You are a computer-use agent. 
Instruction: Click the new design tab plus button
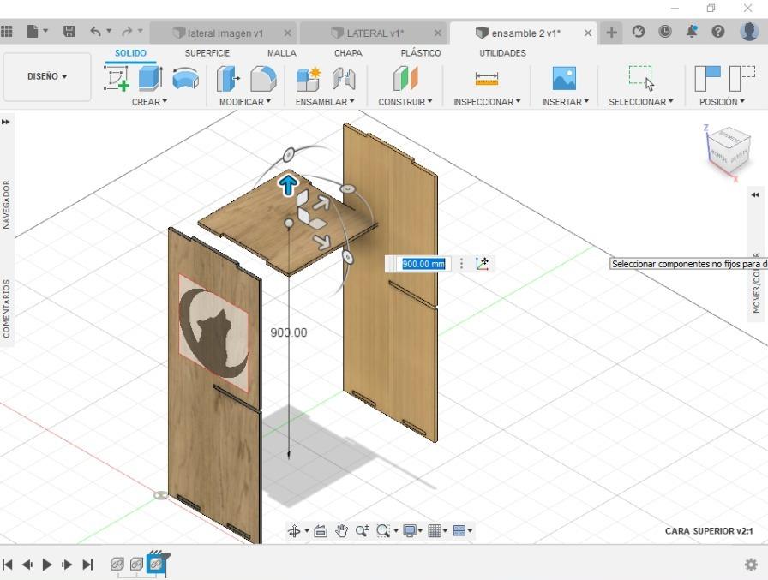pos(611,33)
